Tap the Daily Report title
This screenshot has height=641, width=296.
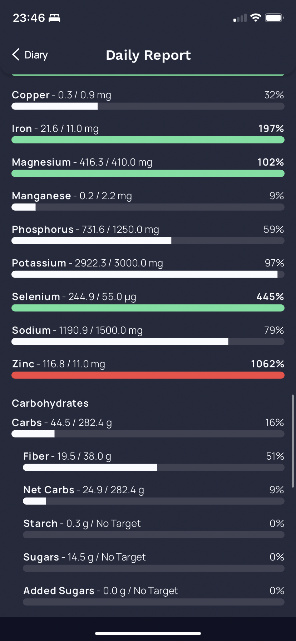pyautogui.click(x=148, y=55)
